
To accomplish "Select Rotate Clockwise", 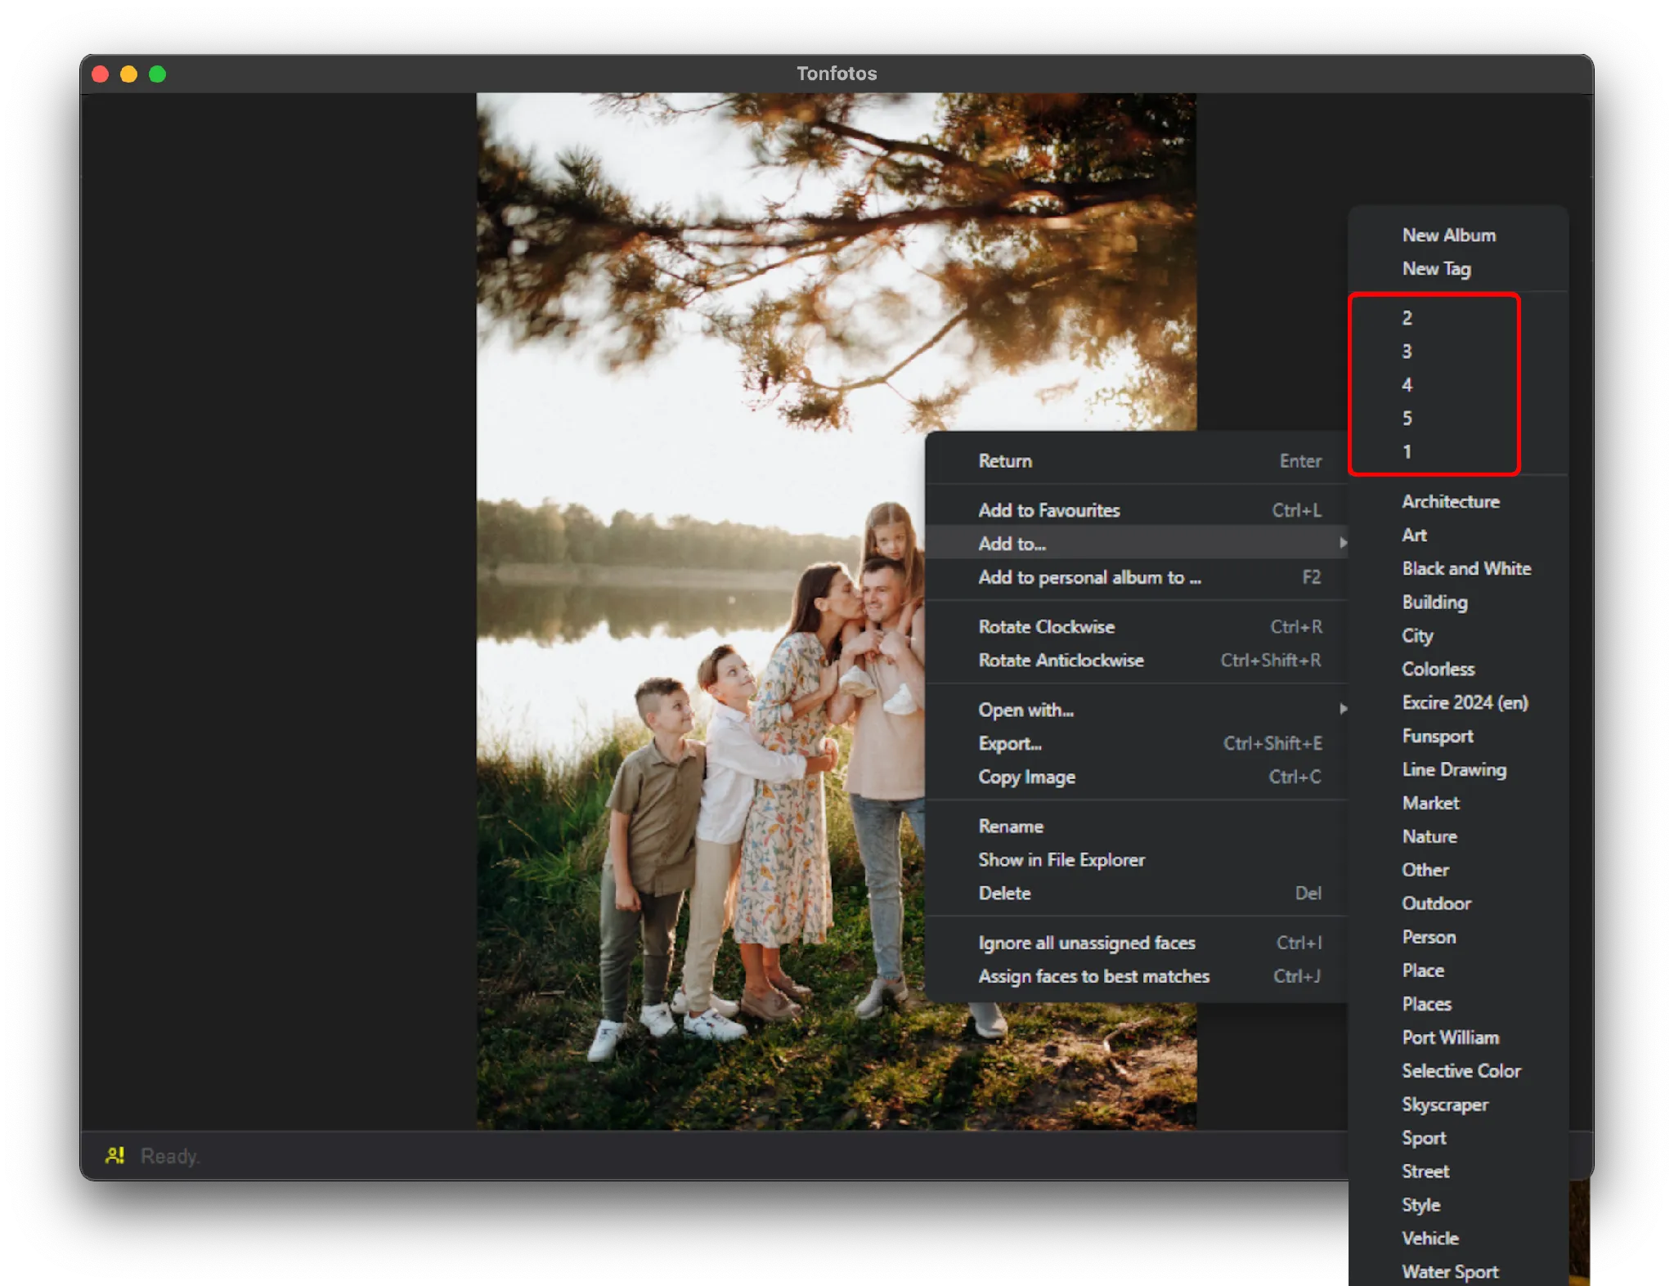I will 1137,626.
